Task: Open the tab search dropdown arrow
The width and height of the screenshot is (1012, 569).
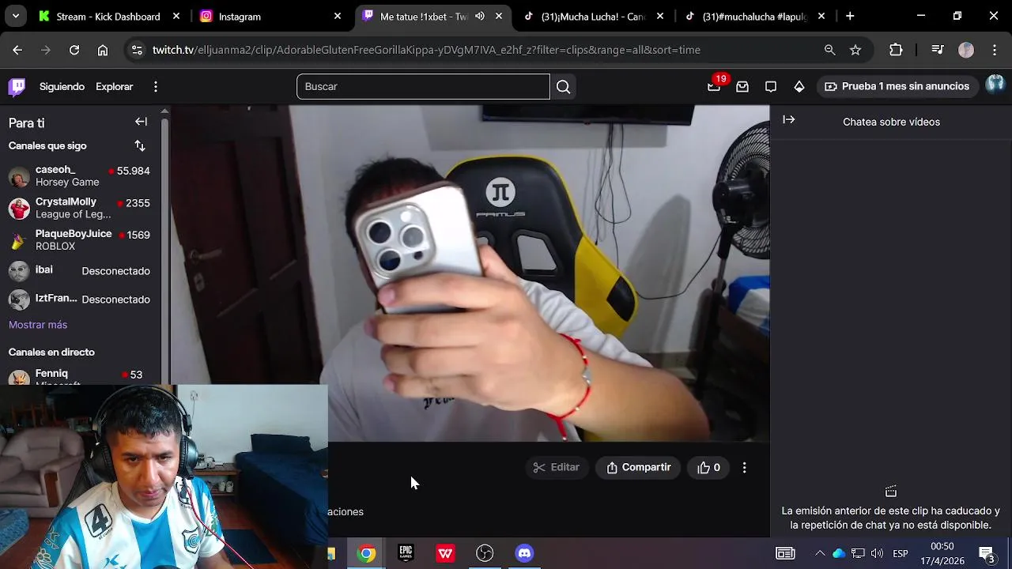Action: (x=15, y=16)
